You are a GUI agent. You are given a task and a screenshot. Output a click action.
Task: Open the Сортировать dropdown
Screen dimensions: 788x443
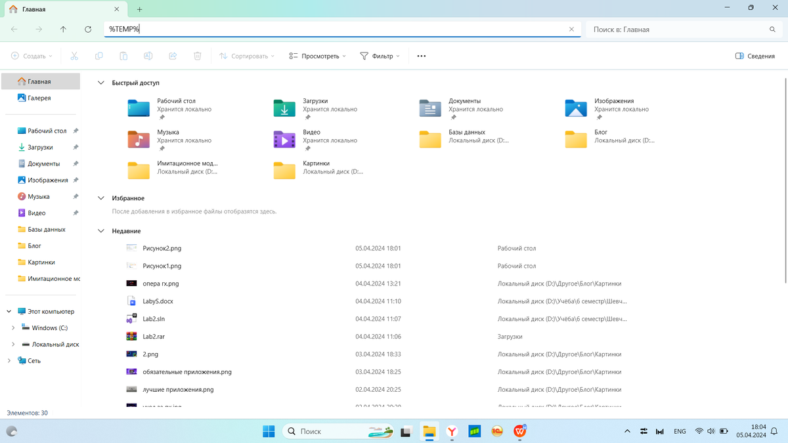point(247,56)
